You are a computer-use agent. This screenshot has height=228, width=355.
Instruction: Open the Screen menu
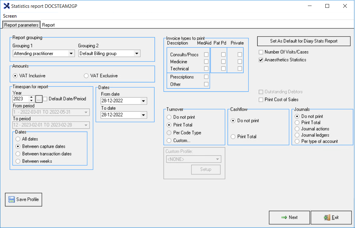pyautogui.click(x=10, y=16)
